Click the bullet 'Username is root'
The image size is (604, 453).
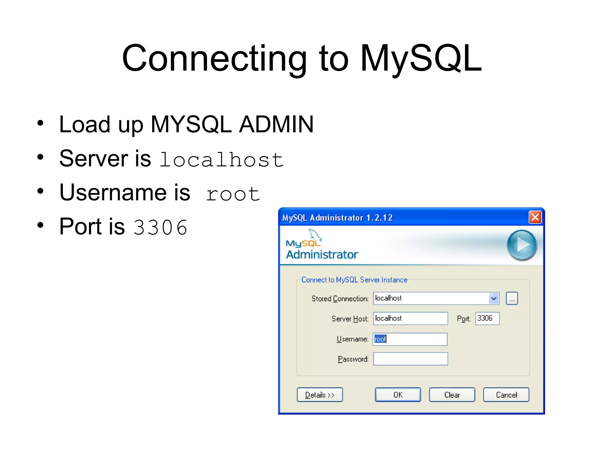(160, 193)
